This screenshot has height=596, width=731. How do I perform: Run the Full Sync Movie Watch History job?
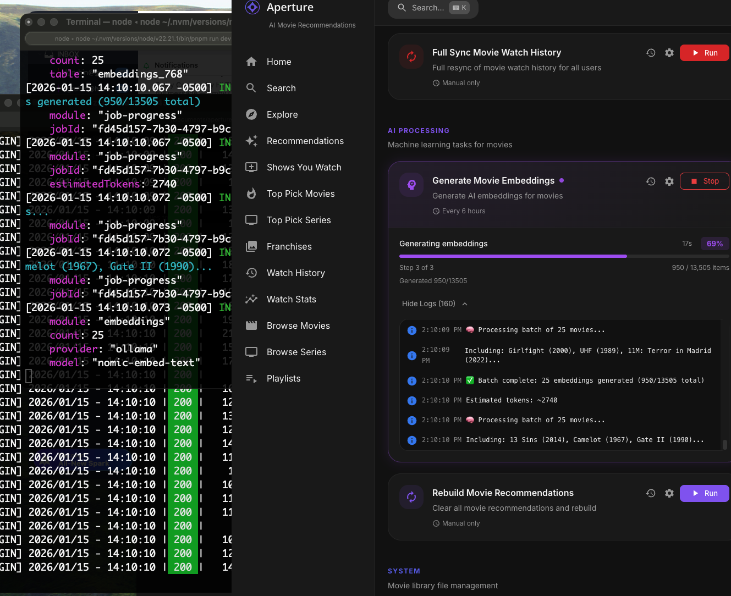tap(704, 53)
